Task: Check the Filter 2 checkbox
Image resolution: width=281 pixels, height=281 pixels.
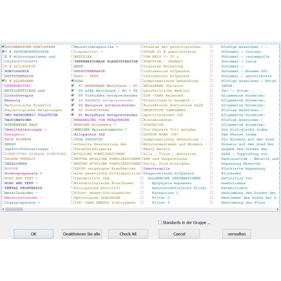Action: pyautogui.click(x=142, y=198)
